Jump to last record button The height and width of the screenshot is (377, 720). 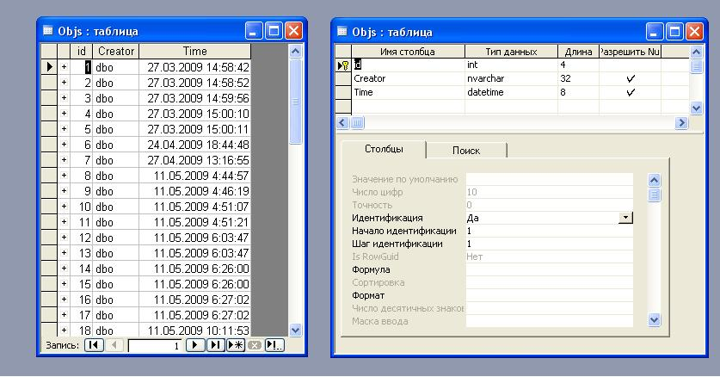215,345
